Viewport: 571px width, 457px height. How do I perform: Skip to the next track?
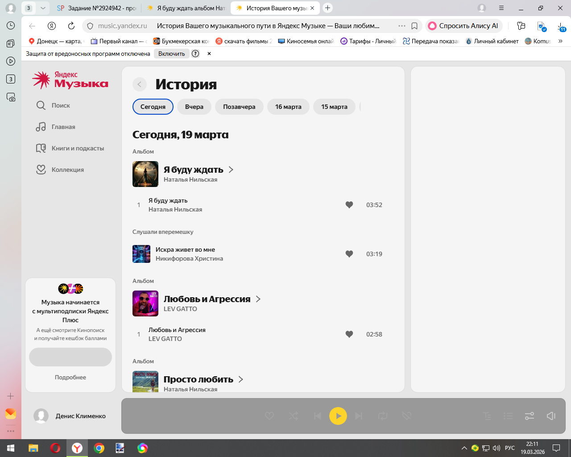coord(359,416)
